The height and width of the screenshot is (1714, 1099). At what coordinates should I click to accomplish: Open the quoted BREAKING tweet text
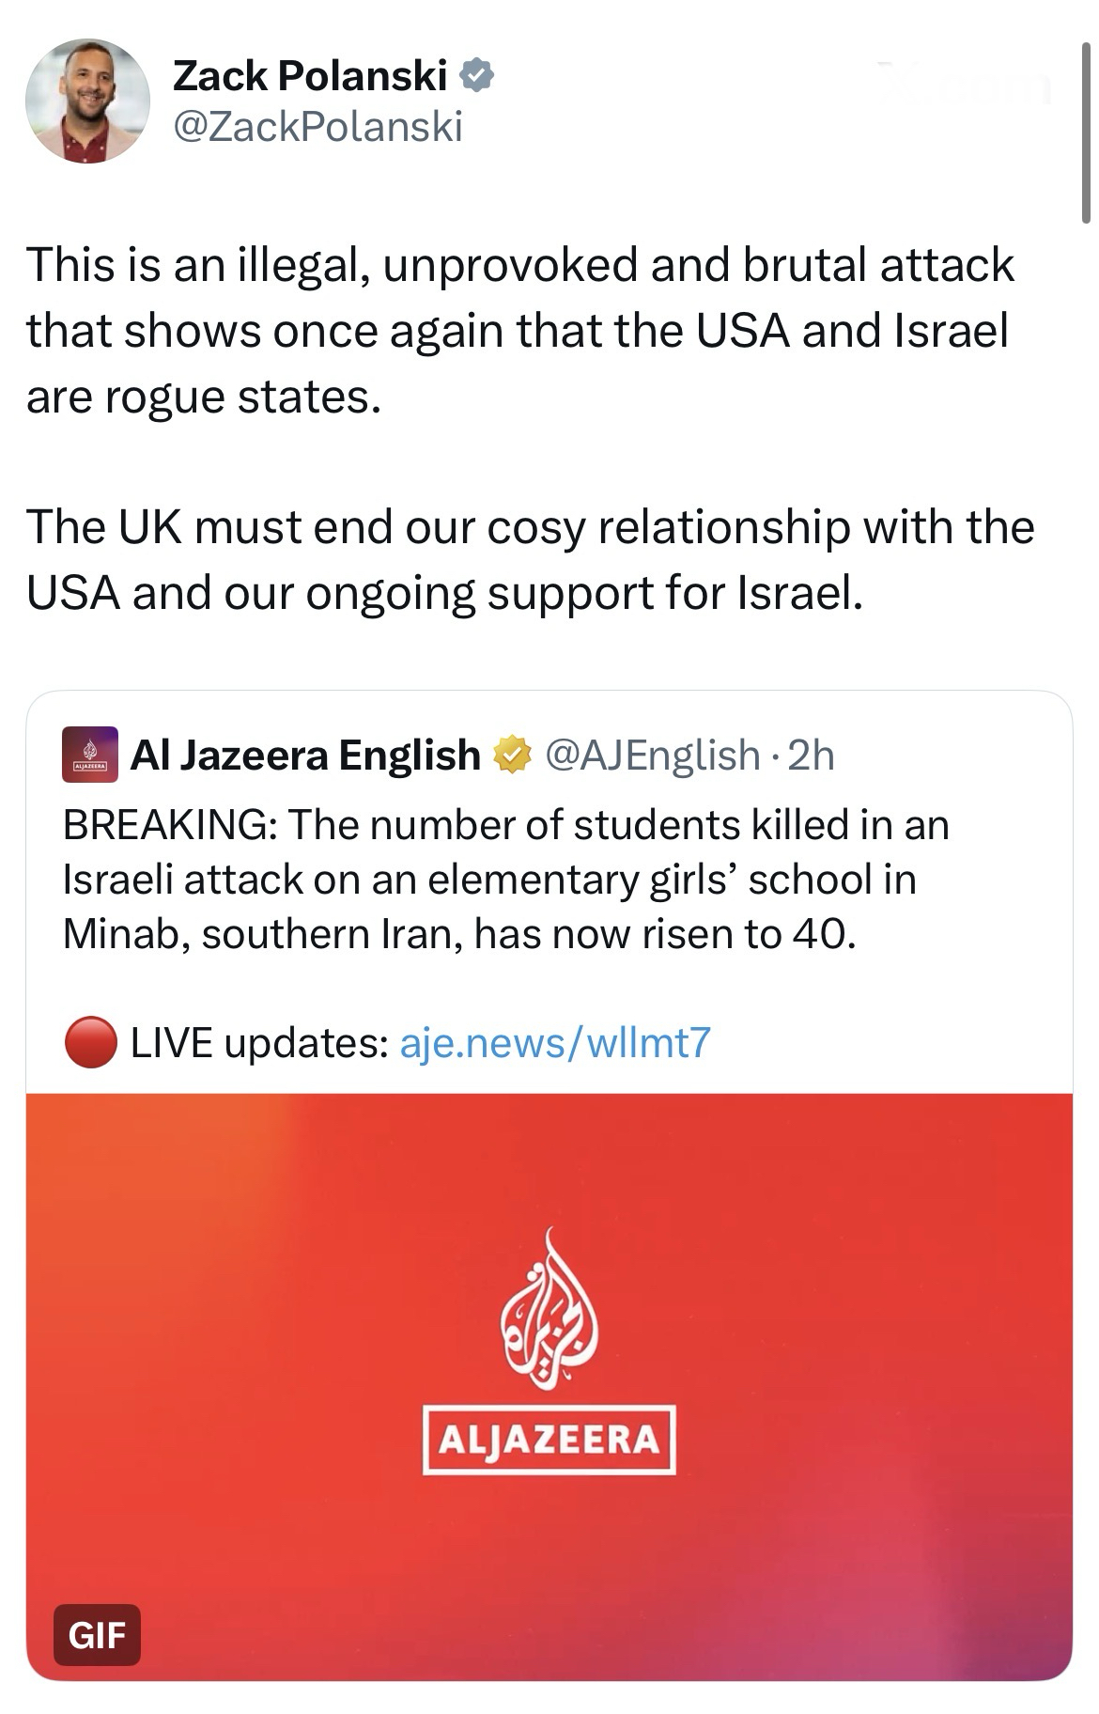click(x=505, y=879)
